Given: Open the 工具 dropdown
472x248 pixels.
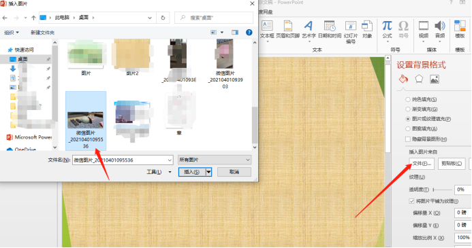Looking at the screenshot, I should [x=159, y=172].
